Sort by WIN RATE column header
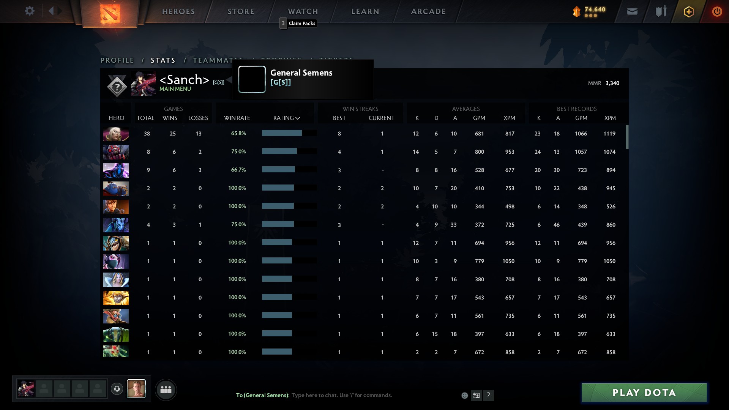 pyautogui.click(x=237, y=118)
